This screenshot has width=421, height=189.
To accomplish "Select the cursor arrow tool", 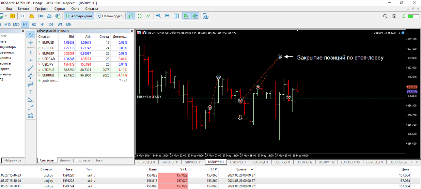I will [x=31, y=35].
